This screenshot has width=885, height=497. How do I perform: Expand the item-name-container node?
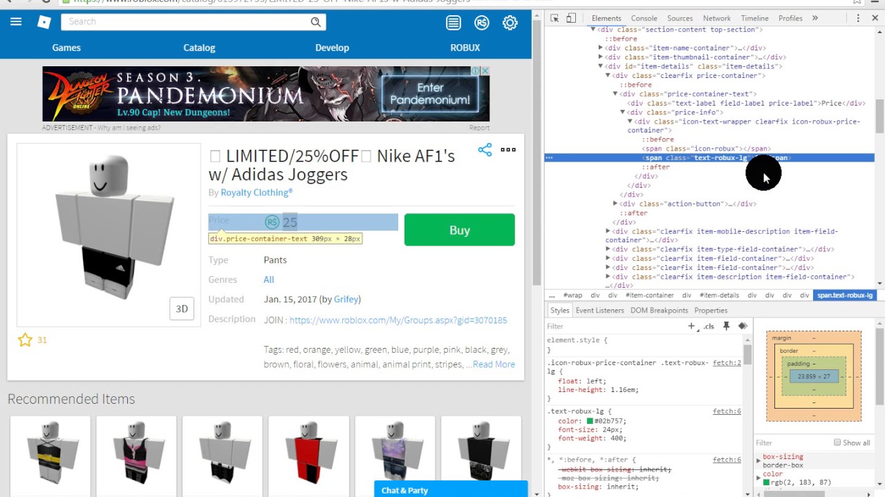point(600,48)
